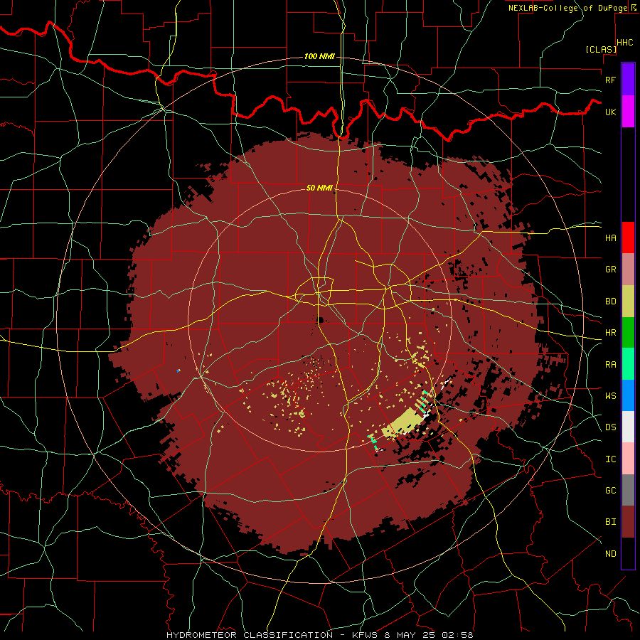Screen dimensions: 640x640
Task: Click the HHC product code label
Action: 625,43
